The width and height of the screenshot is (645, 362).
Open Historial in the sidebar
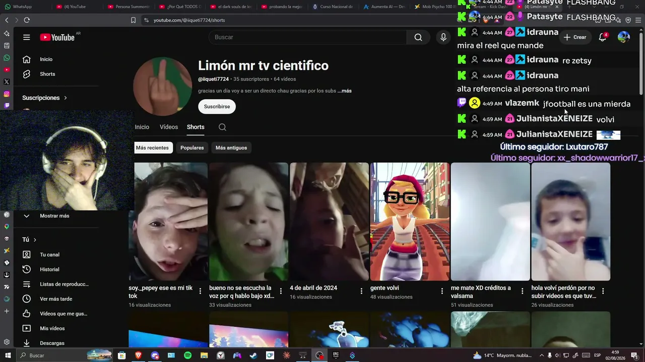click(x=49, y=269)
